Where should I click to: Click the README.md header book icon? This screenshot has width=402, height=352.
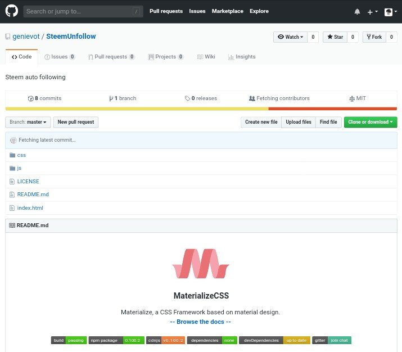pyautogui.click(x=12, y=225)
